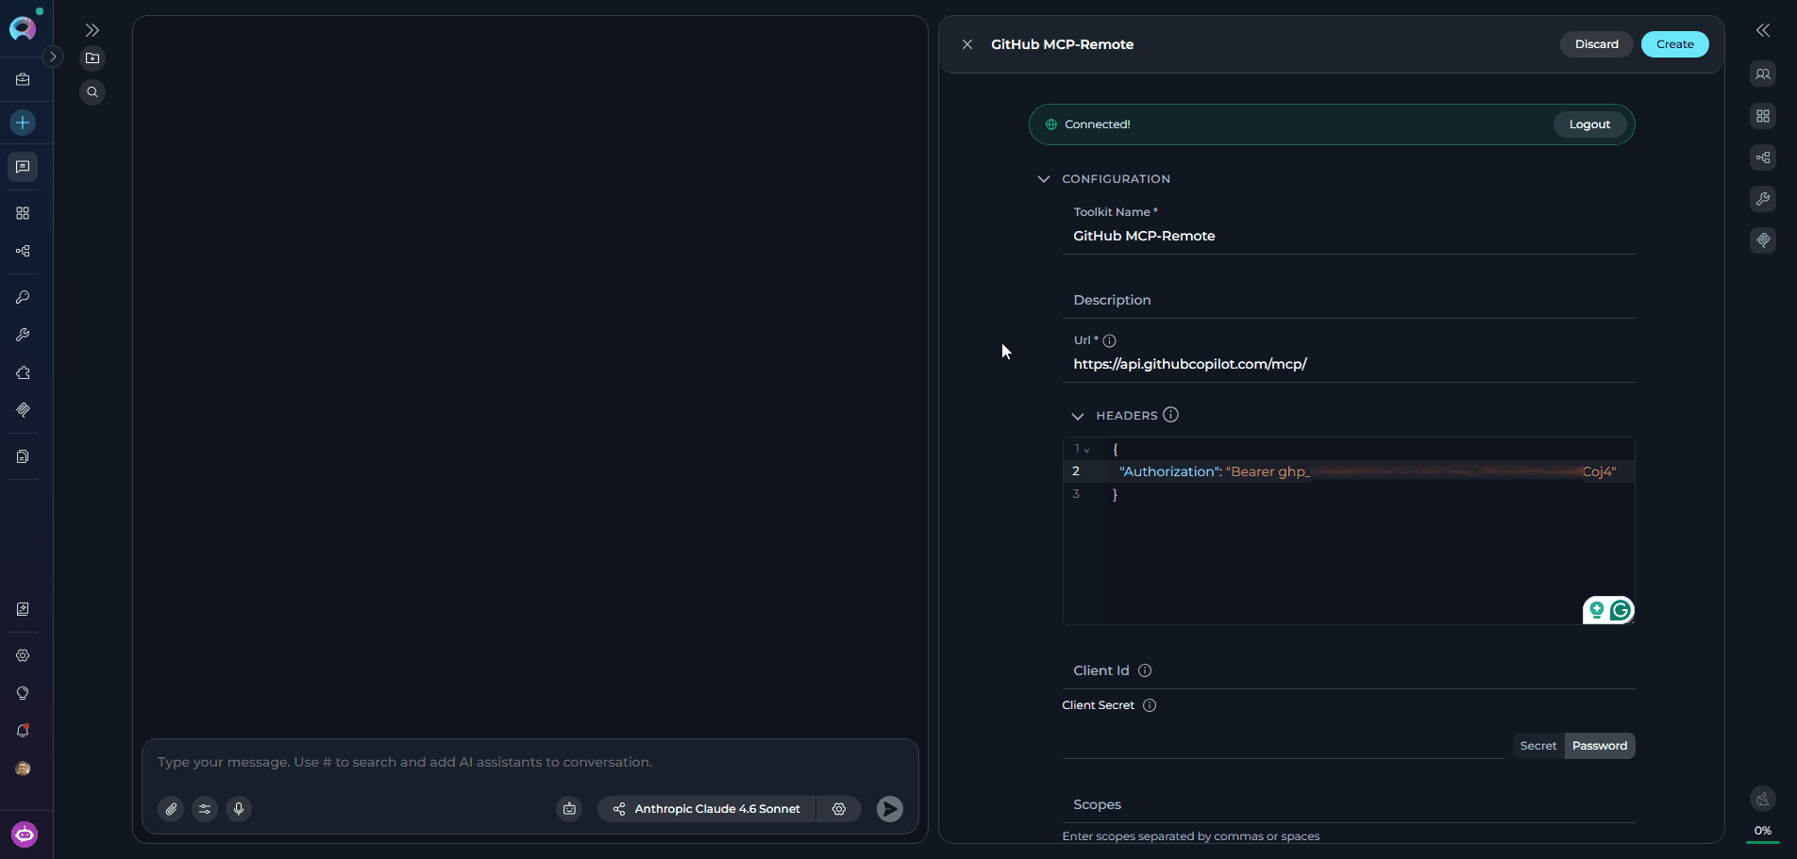Image resolution: width=1797 pixels, height=859 pixels.
Task: Collapse right panel with double chevron
Action: [1763, 30]
